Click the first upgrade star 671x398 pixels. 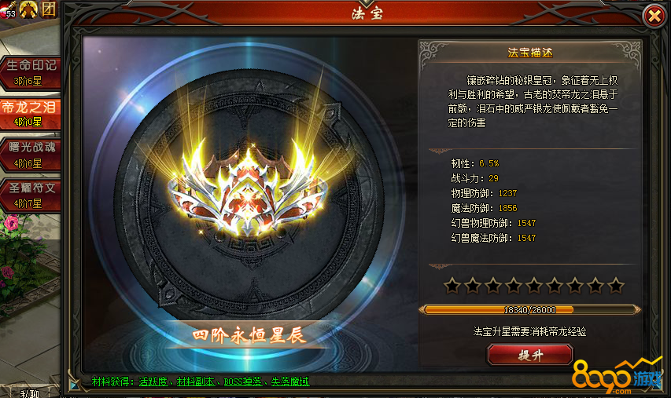452,285
